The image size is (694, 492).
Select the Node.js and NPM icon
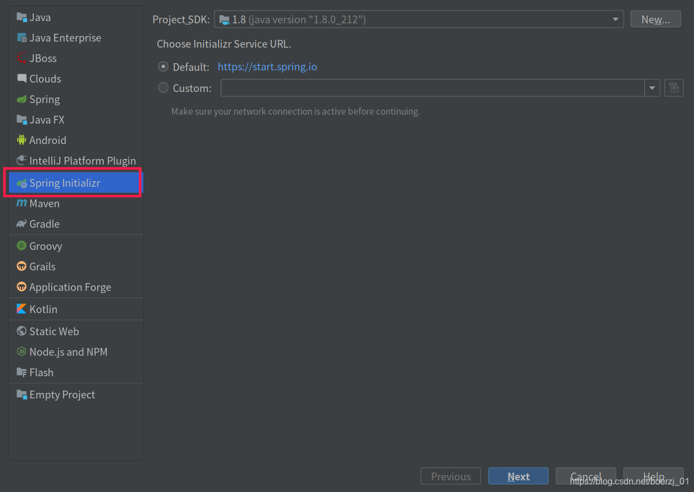(x=22, y=352)
